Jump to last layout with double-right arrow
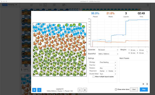Viewport: 155px width, 95px height. click(x=85, y=90)
